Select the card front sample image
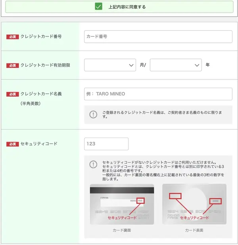238x245 pixels. (x=194, y=204)
